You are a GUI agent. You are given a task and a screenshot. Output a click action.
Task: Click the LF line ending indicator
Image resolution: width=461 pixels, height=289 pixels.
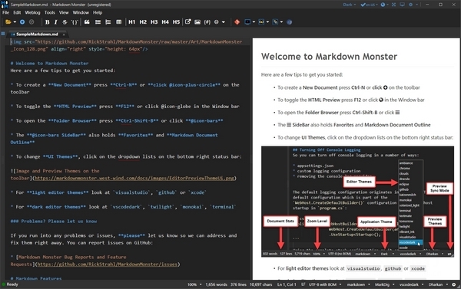303,284
